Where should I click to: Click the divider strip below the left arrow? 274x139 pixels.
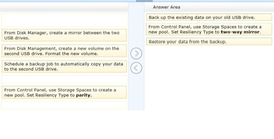point(136,92)
